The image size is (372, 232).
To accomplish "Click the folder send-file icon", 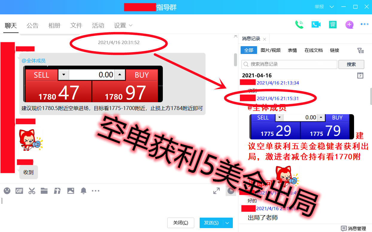I will pos(44,191).
